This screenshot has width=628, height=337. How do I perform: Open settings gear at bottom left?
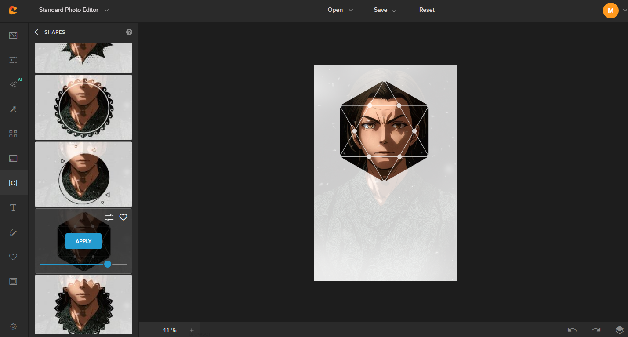[x=13, y=326]
